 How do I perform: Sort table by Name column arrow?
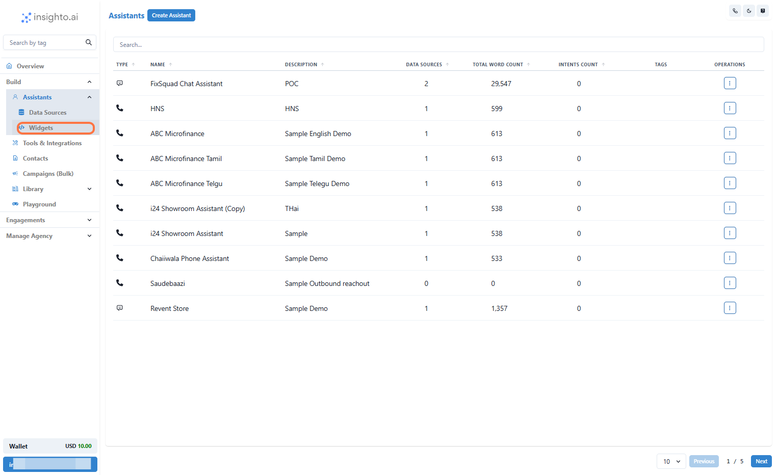(x=171, y=65)
